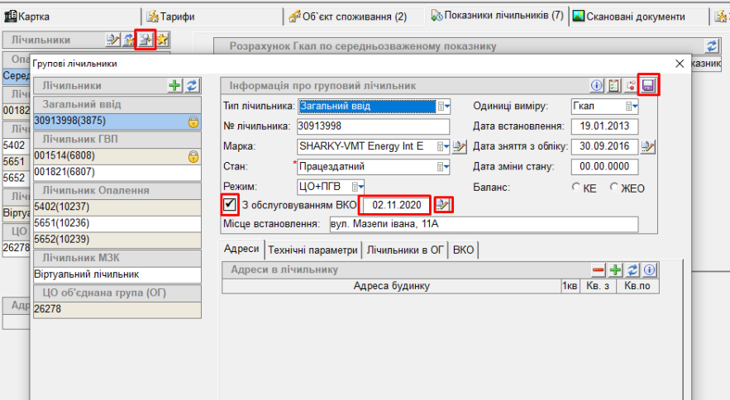This screenshot has height=400, width=730.
Task: Click the edit icon next to ВКО date
Action: (x=444, y=204)
